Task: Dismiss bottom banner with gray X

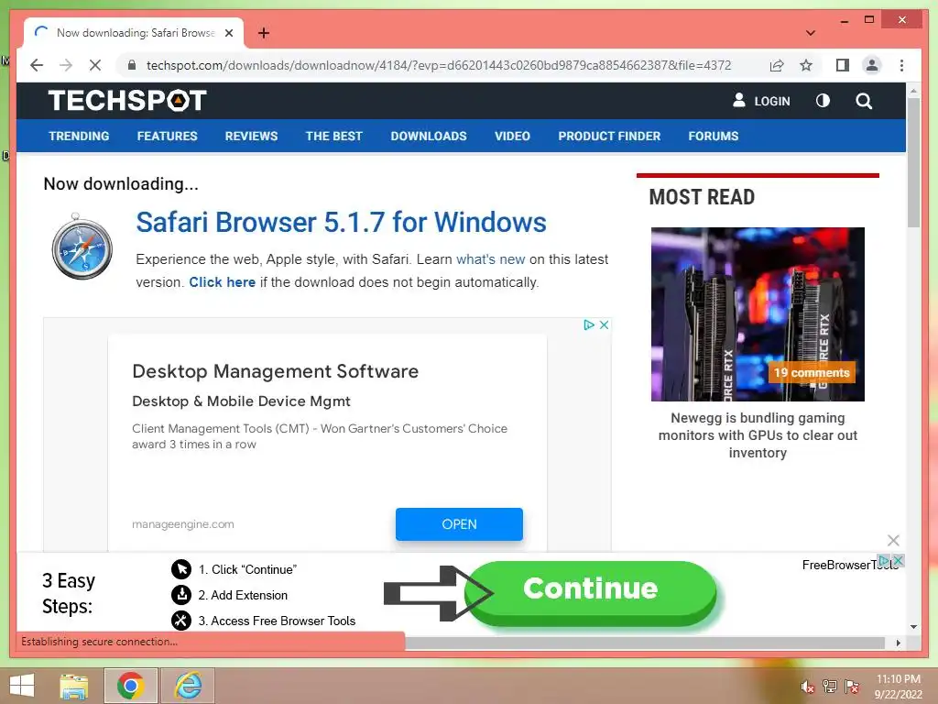Action: click(x=893, y=541)
